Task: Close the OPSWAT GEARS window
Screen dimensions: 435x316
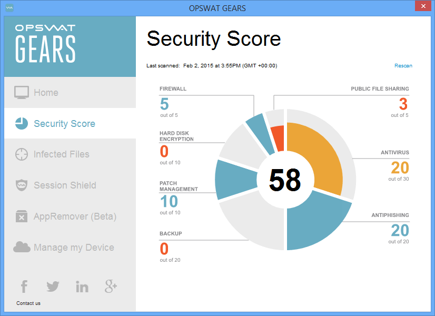Action: (x=423, y=6)
